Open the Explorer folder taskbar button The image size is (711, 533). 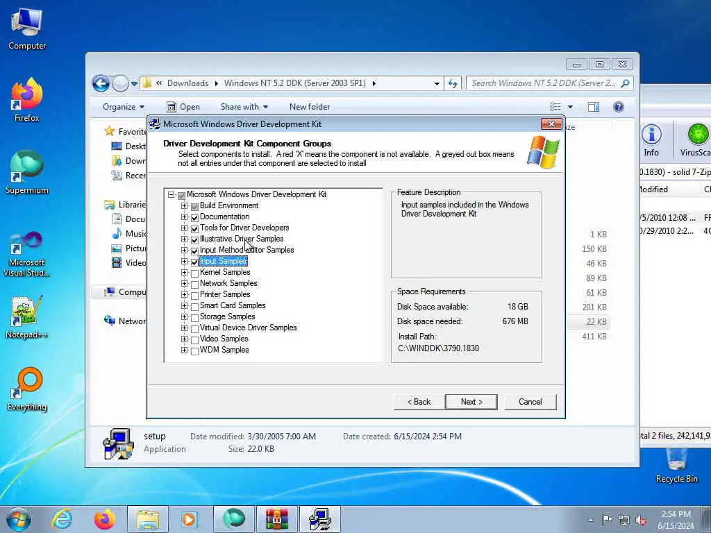click(148, 519)
